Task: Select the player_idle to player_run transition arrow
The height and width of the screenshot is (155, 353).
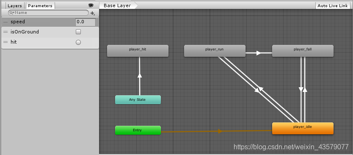Action: [x=260, y=89]
